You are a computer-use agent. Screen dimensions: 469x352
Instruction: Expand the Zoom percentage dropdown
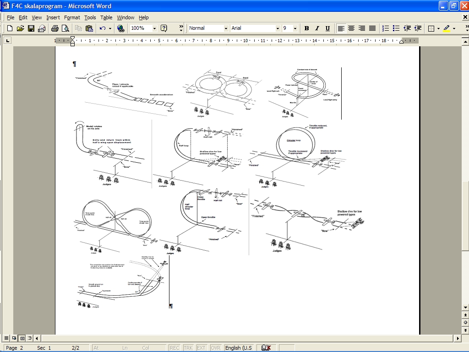click(x=154, y=28)
